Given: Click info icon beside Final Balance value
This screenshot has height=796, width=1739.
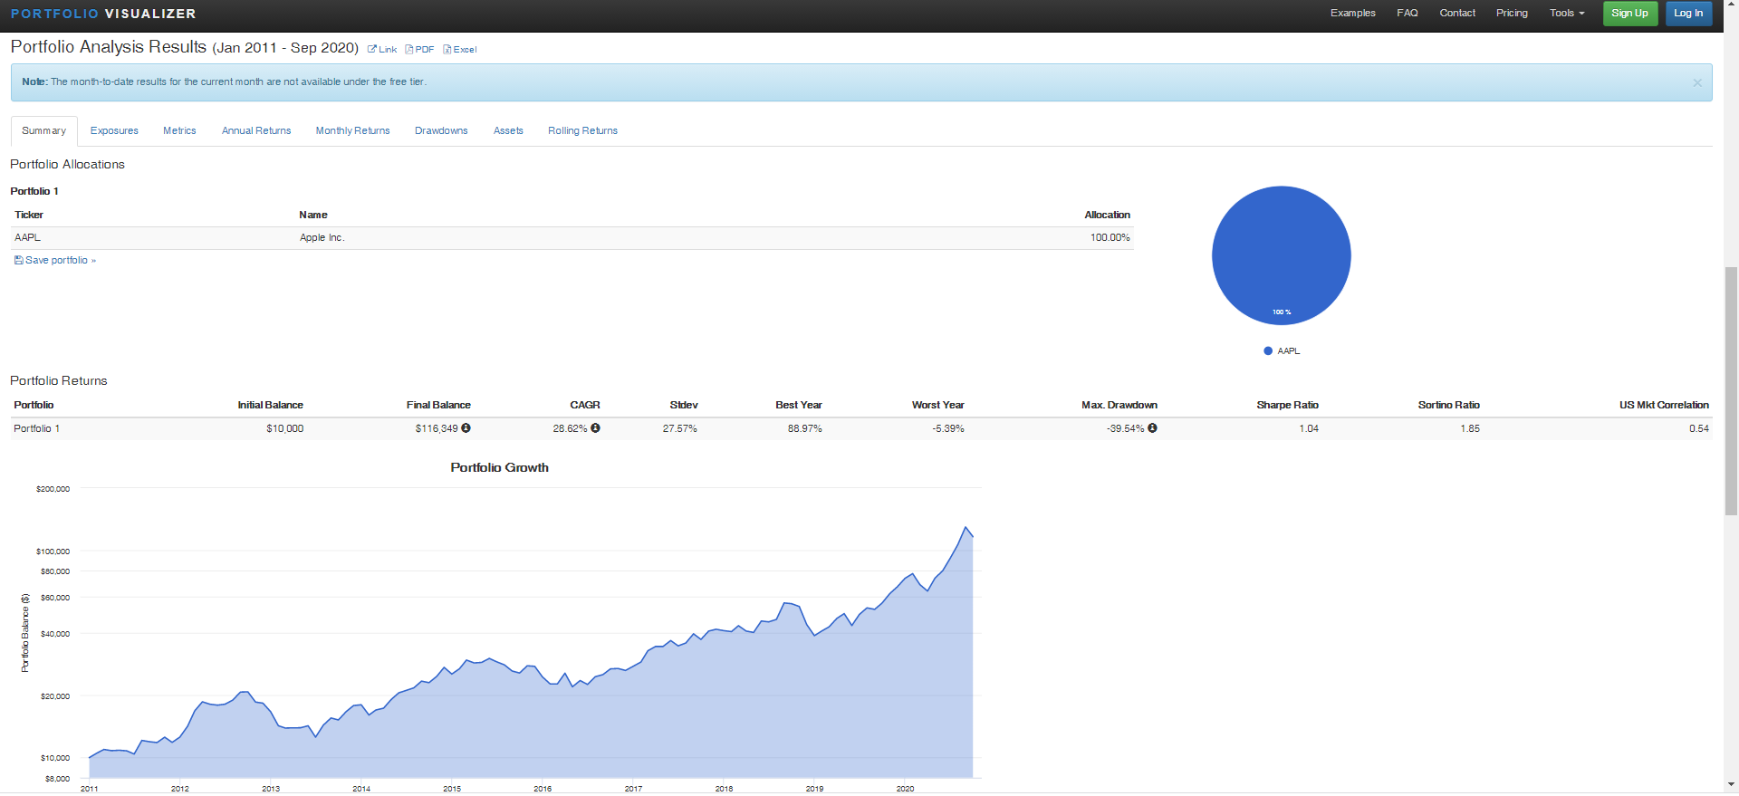Looking at the screenshot, I should coord(466,428).
